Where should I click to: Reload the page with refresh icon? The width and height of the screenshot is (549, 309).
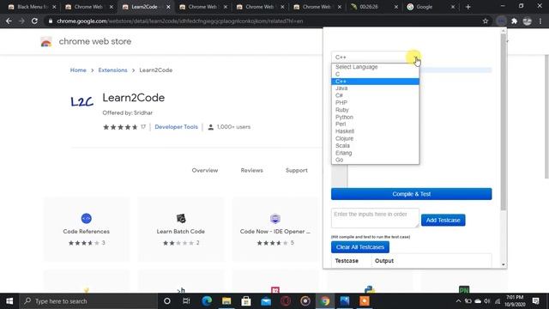34,21
